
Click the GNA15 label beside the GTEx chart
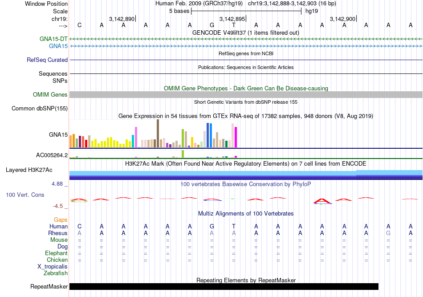point(58,134)
